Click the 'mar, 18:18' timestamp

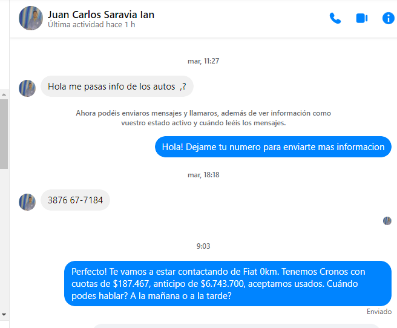203,175
